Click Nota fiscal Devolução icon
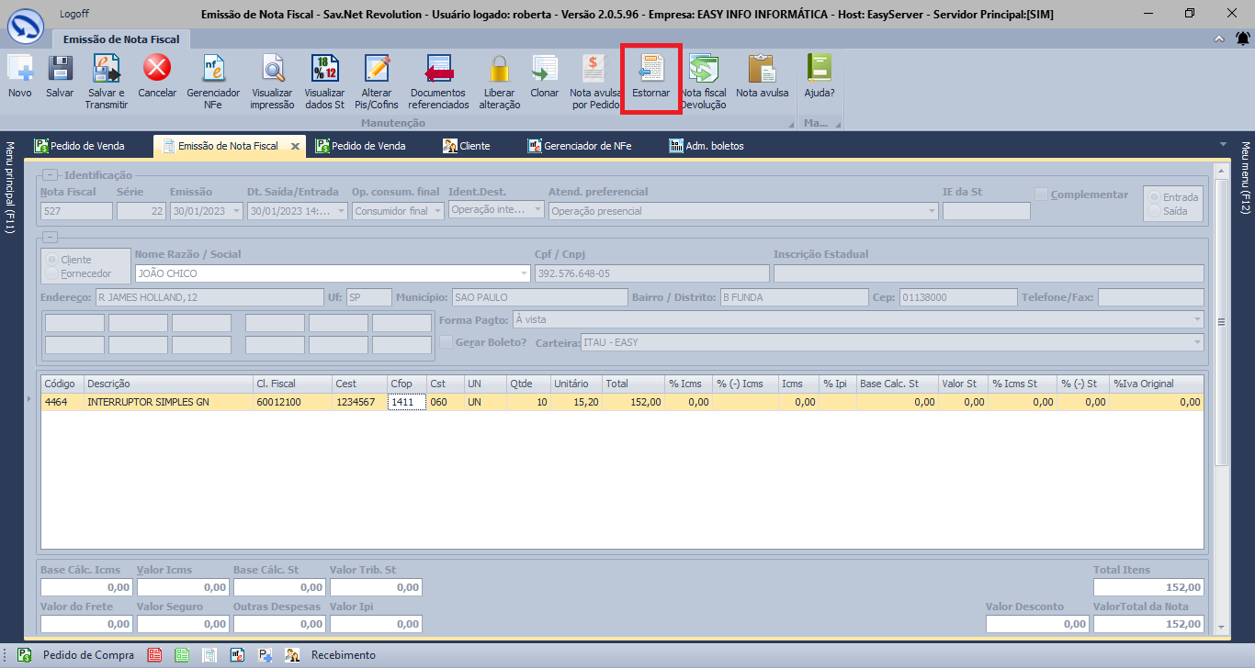Viewport: 1255px width, 668px height. 704,69
